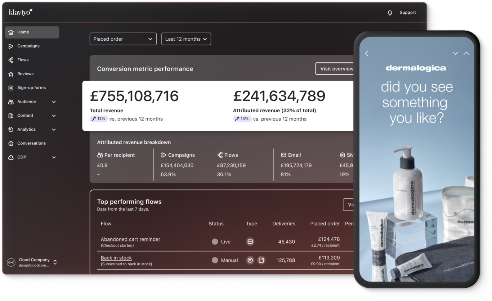Click the Flows icon in revenue breakdown
This screenshot has height=301, width=492.
point(220,155)
